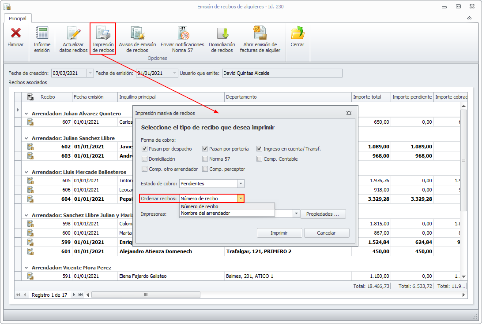Screen dimensions: 482x324
Task: Click the Imprimir button
Action: (x=279, y=233)
